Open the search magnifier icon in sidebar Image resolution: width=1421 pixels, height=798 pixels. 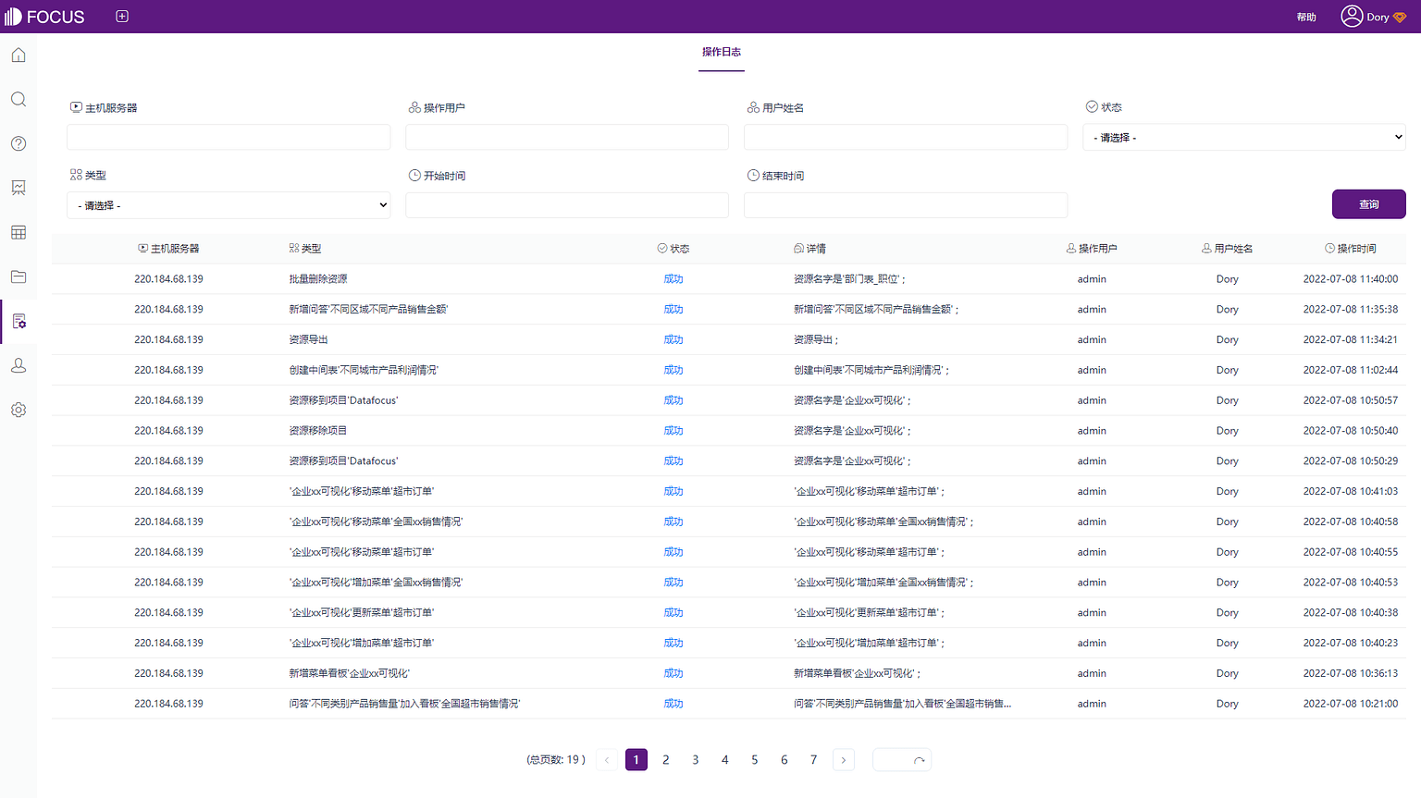pyautogui.click(x=19, y=99)
